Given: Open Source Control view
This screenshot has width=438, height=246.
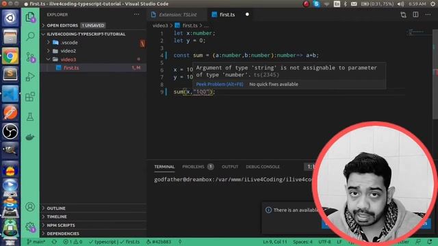Looking at the screenshot, I should point(30,57).
